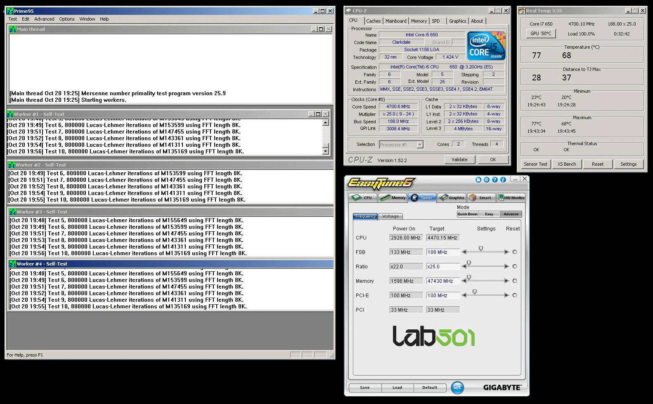Click the Main thread window icon
This screenshot has width=653, height=404.
tap(13, 29)
